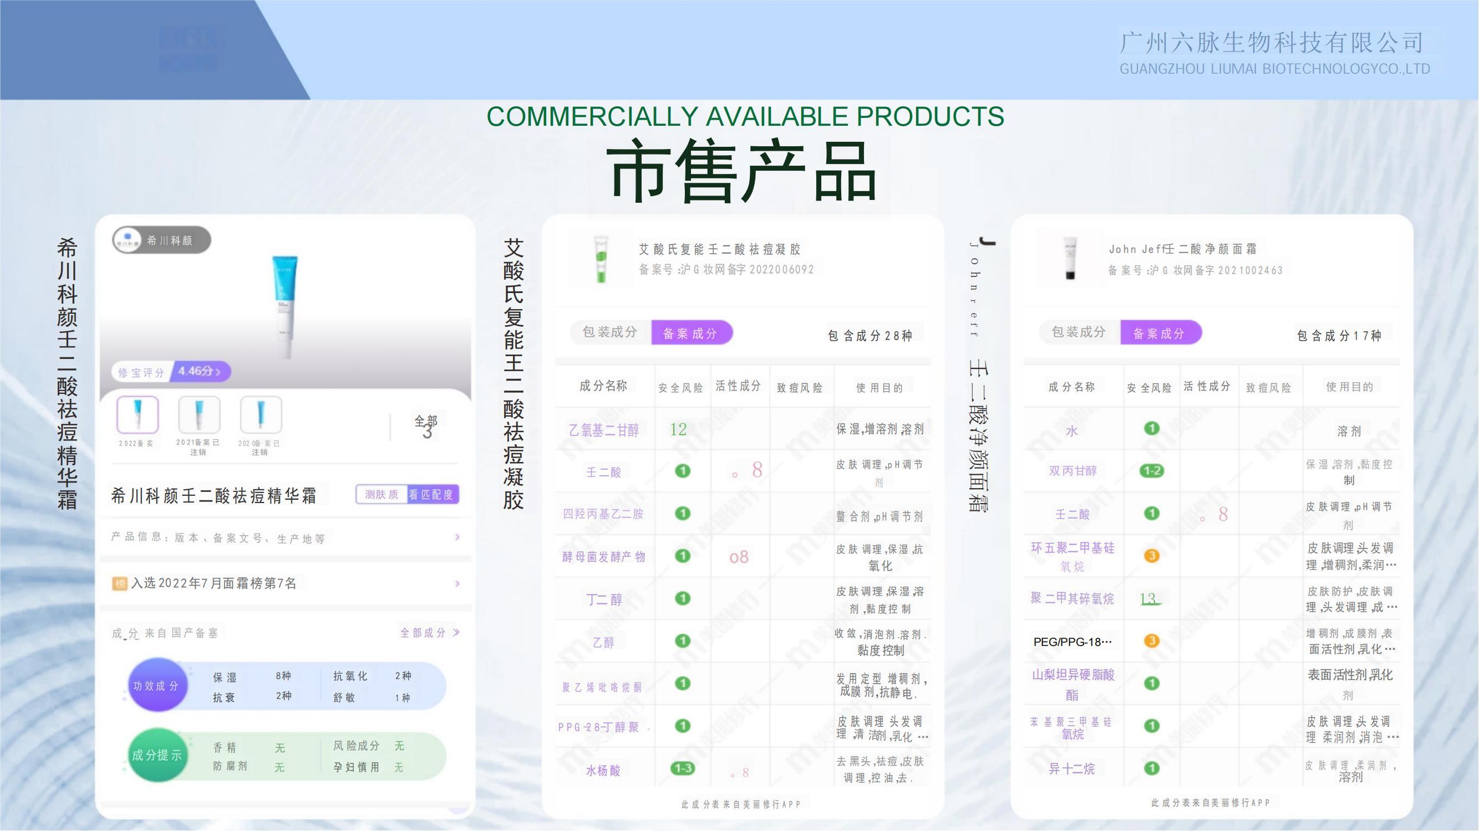The height and width of the screenshot is (831, 1479).
Task: Click green safety badge in 乙醇 row
Action: tap(683, 640)
